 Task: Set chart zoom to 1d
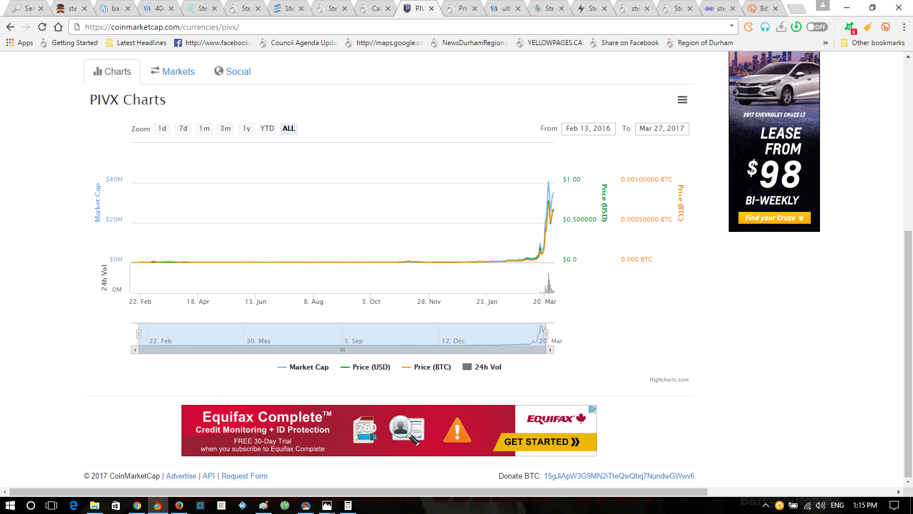pos(163,128)
